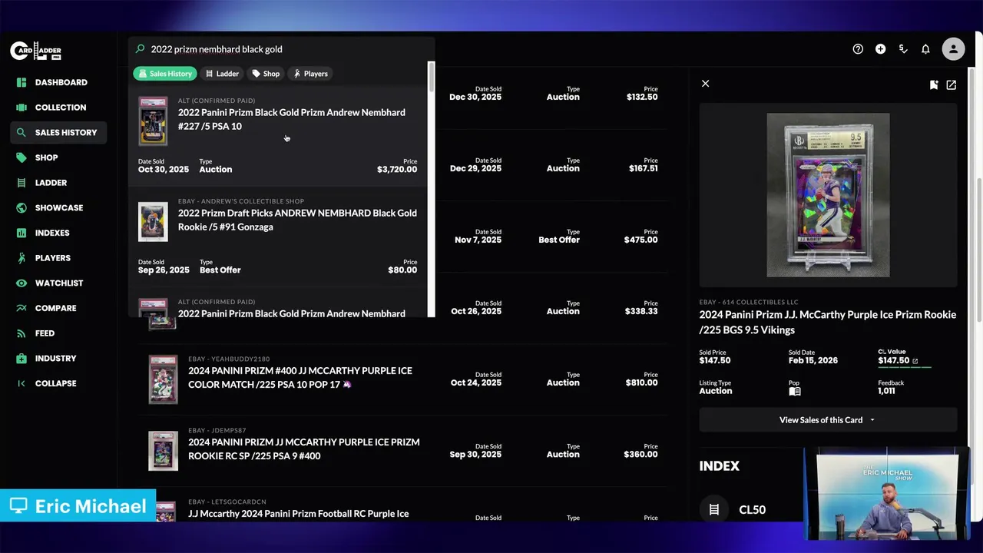
Task: Close the card detail panel
Action: pos(705,84)
